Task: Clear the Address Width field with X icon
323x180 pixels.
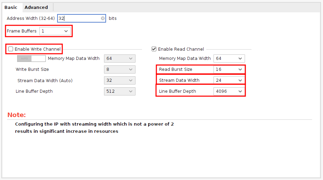Action: (103, 18)
